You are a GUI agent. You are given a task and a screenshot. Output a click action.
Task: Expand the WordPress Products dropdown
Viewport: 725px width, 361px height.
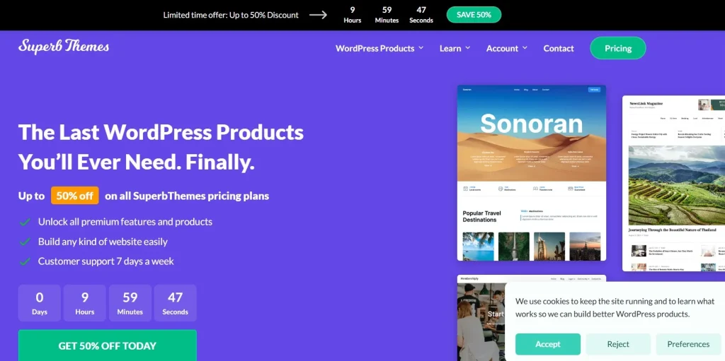[379, 49]
